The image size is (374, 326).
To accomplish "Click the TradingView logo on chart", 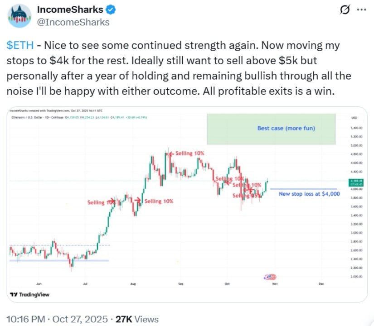I will [29, 295].
